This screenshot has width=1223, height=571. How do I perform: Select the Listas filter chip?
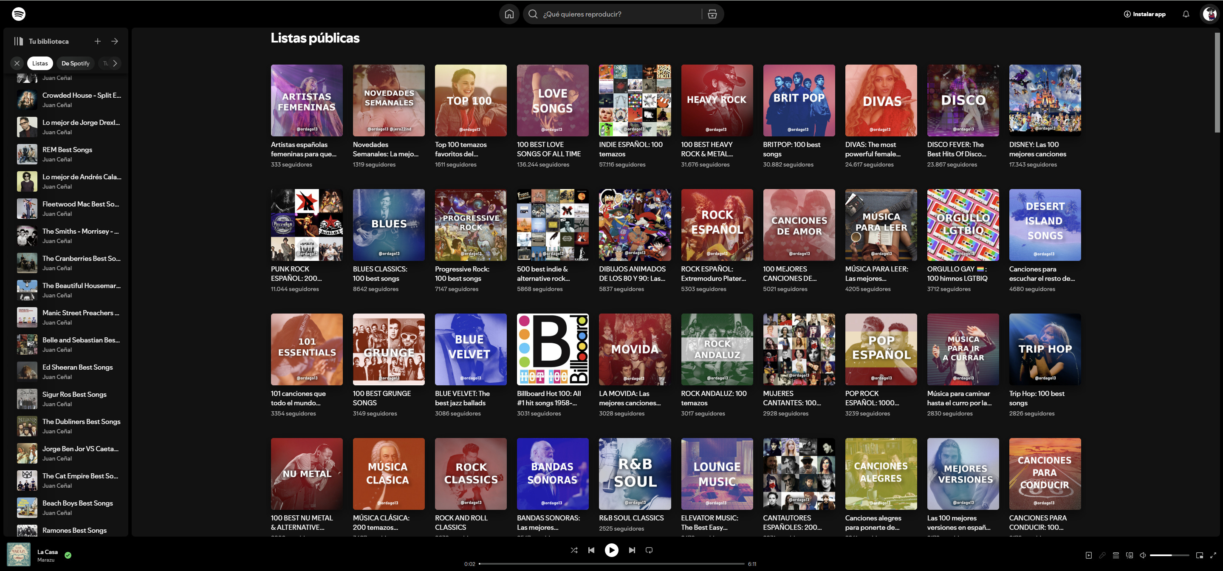pyautogui.click(x=40, y=63)
